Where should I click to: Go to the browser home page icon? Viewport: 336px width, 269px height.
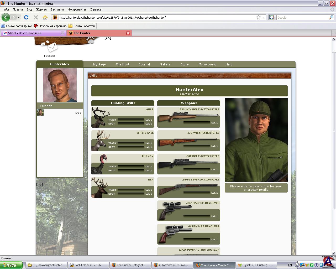[x=45, y=17]
